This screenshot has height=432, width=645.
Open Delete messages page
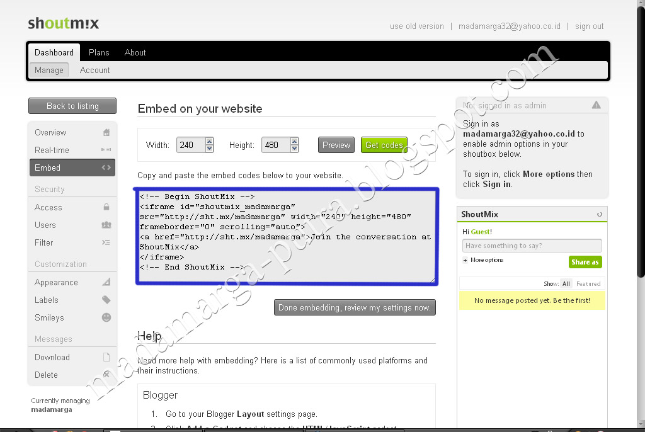[72, 375]
